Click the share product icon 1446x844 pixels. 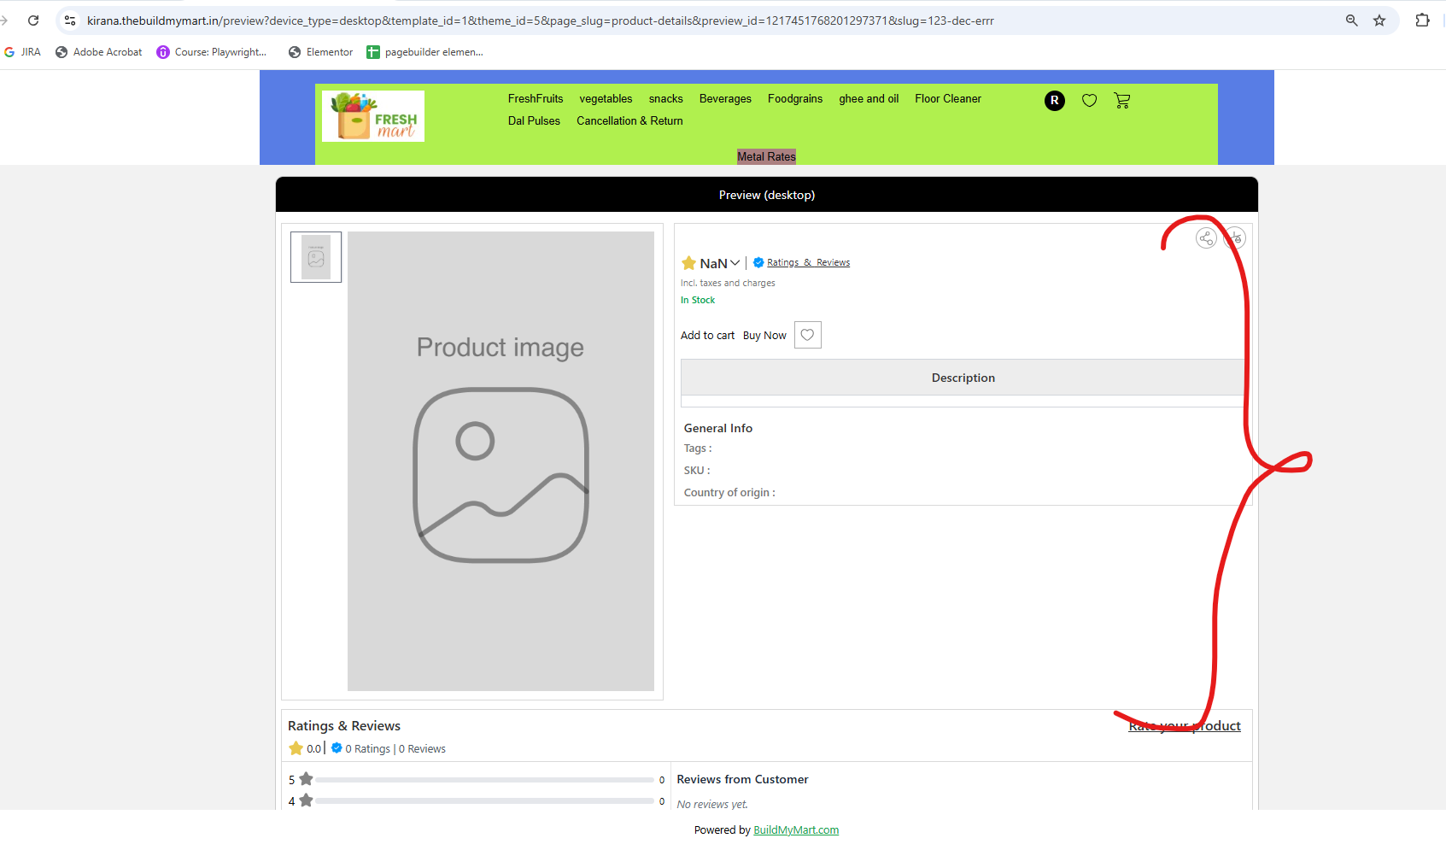click(1206, 238)
